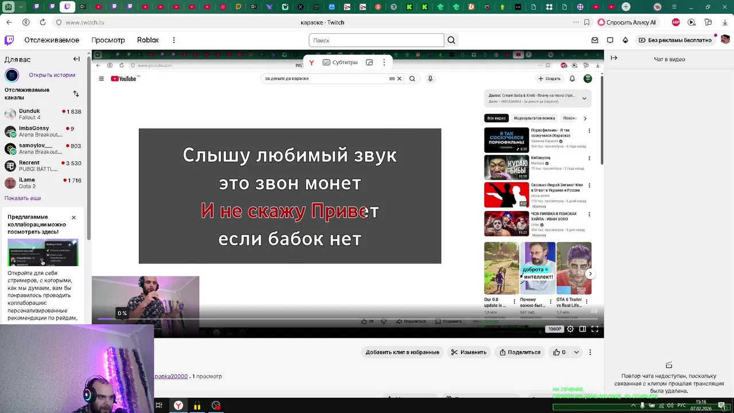This screenshot has height=413, width=734.
Task: Open clip more-options menu below the player
Action: (x=590, y=352)
